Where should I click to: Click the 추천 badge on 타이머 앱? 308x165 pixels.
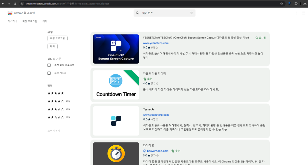[x=176, y=151]
